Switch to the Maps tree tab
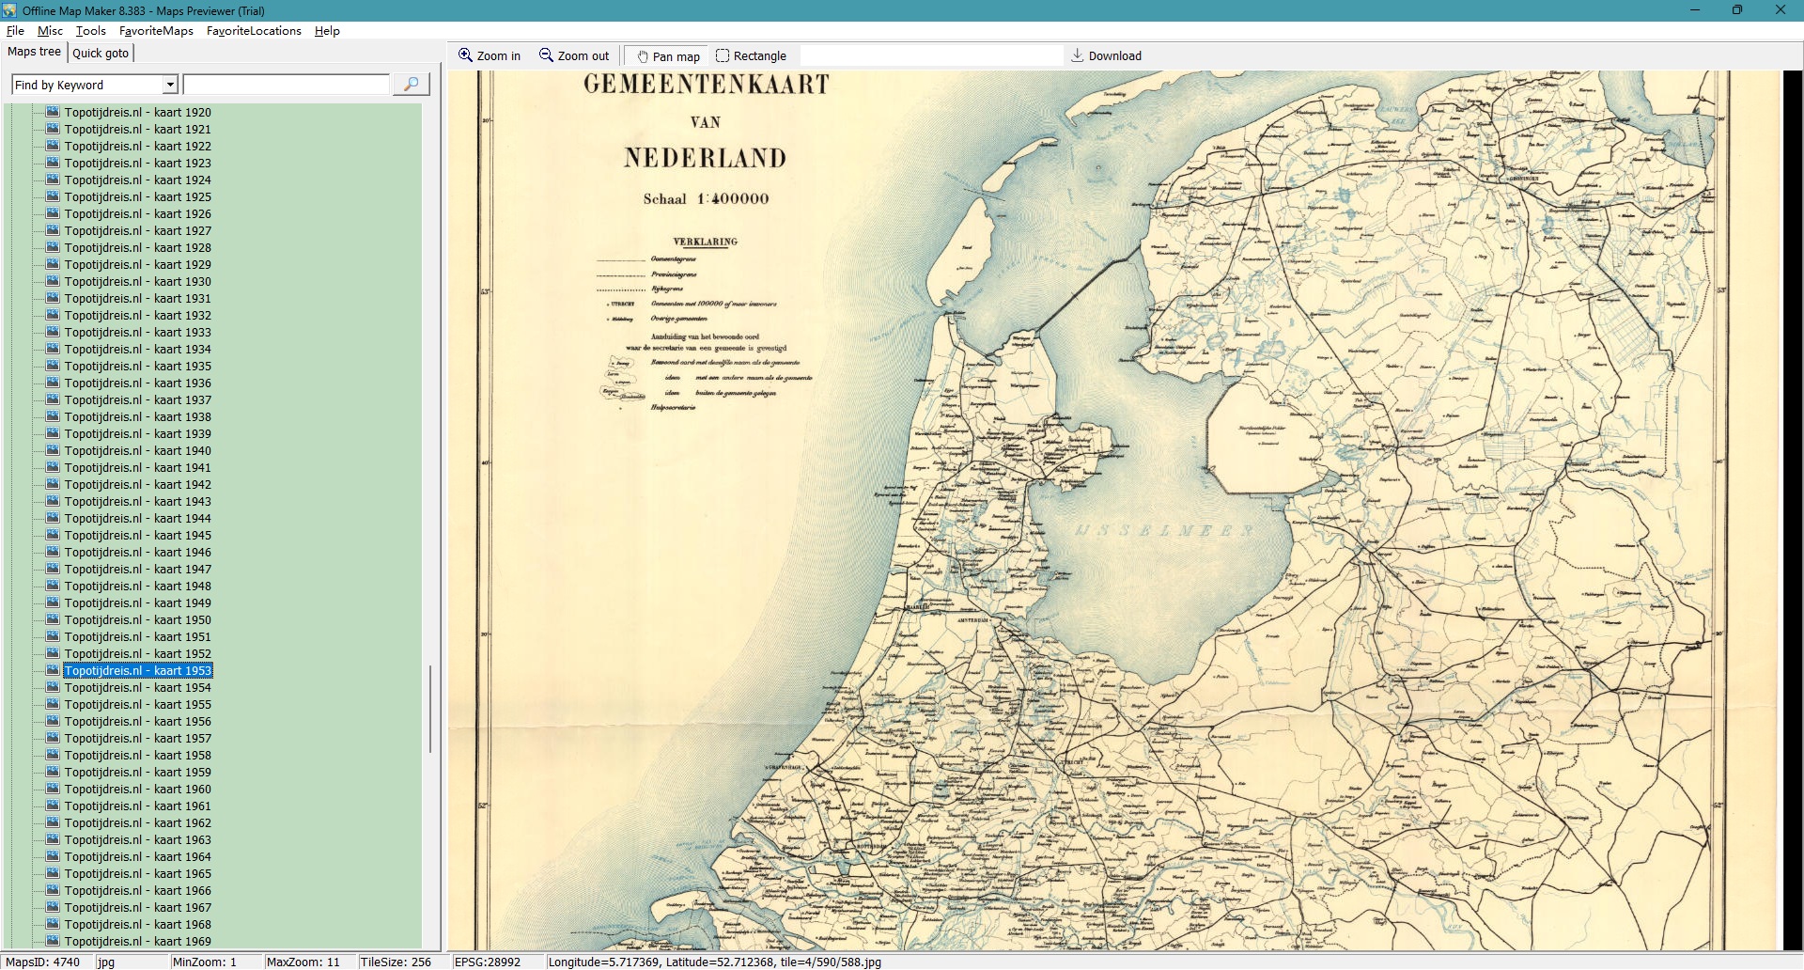Image resolution: width=1804 pixels, height=970 pixels. [x=34, y=52]
